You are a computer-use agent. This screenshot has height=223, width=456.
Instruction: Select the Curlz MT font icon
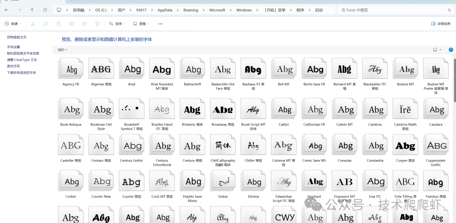coord(162,181)
